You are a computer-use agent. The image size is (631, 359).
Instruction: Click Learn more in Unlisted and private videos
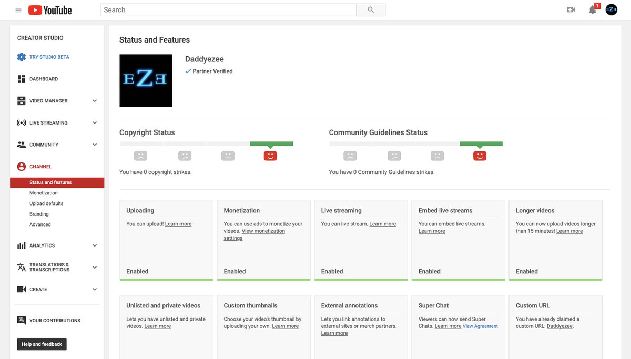click(x=158, y=326)
